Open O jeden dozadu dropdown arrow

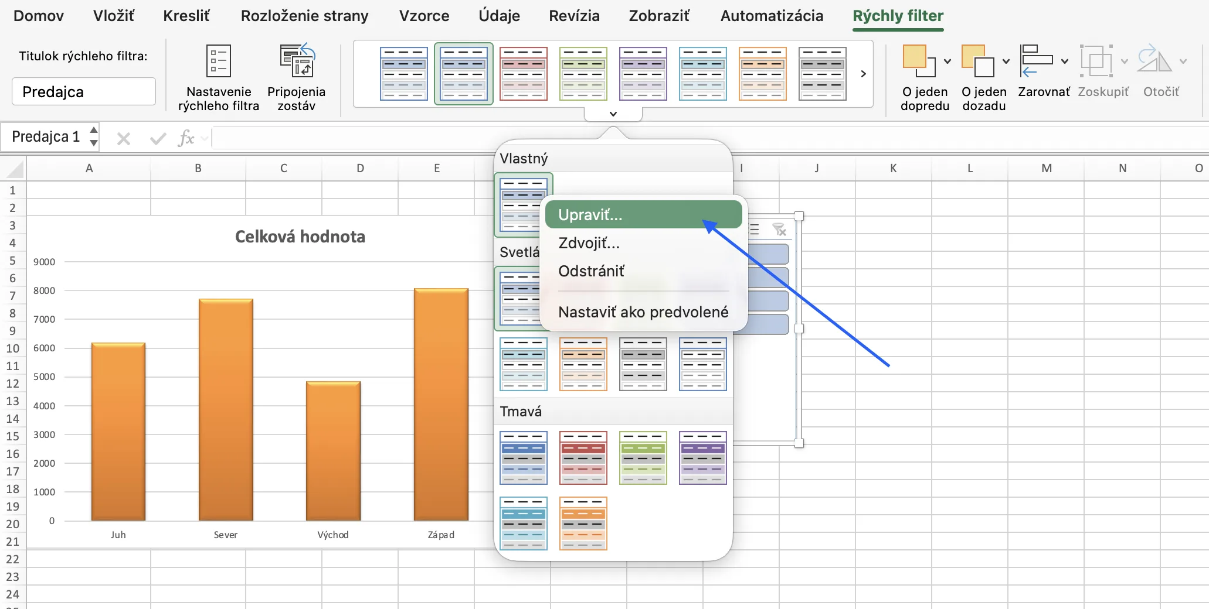tap(1006, 61)
